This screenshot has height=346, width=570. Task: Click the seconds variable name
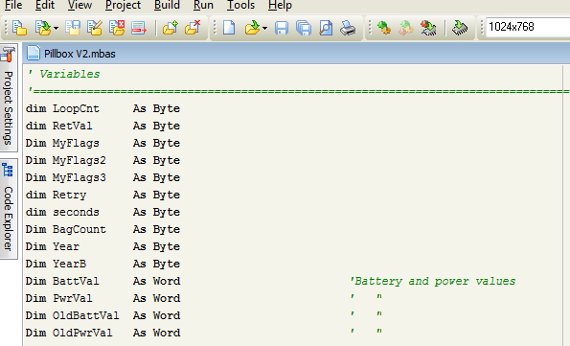click(76, 212)
